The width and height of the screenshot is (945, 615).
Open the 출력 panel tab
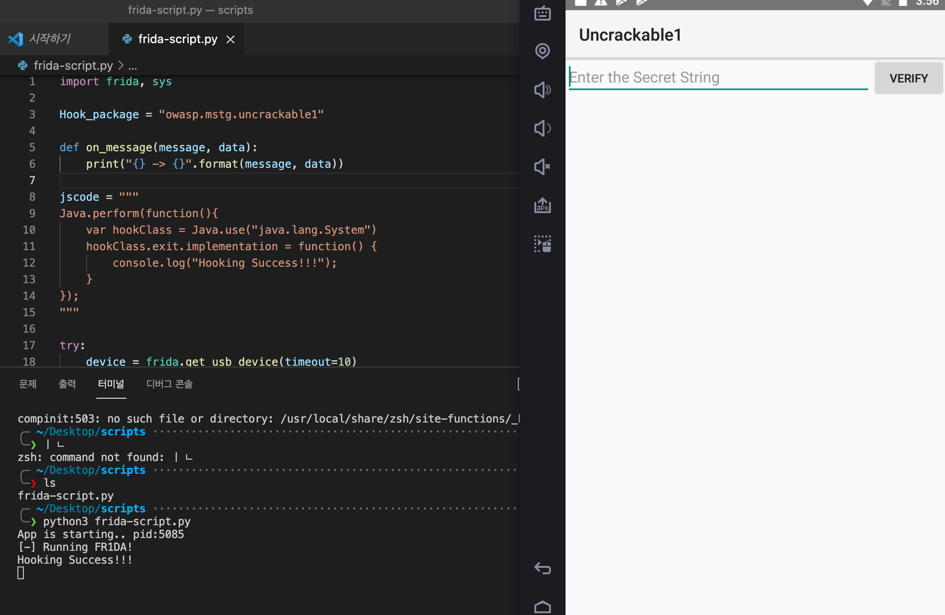pyautogui.click(x=67, y=384)
